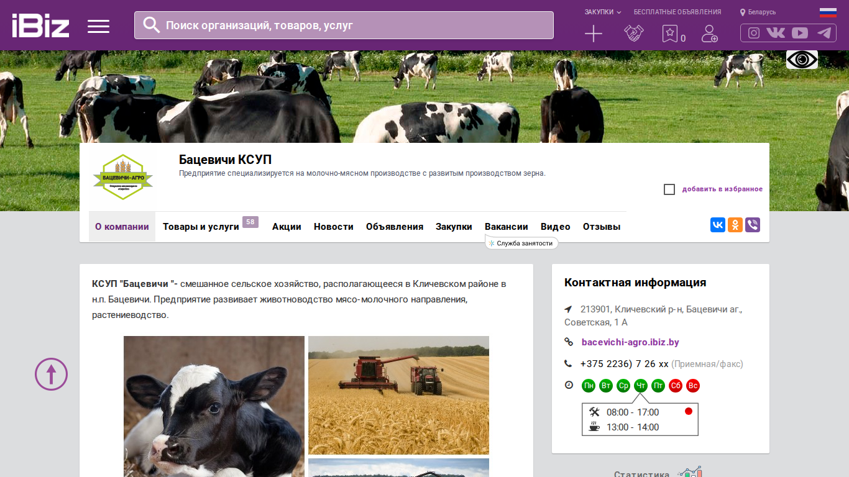Open the Объявления tab
Viewport: 849px width, 477px height.
395,227
